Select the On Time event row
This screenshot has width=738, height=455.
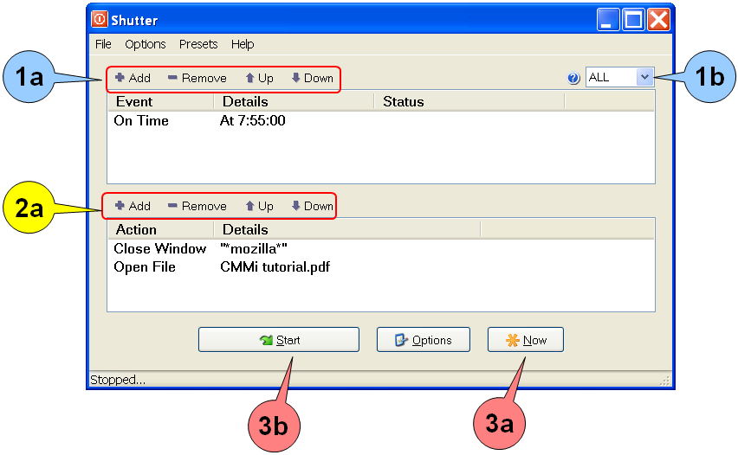[381, 121]
